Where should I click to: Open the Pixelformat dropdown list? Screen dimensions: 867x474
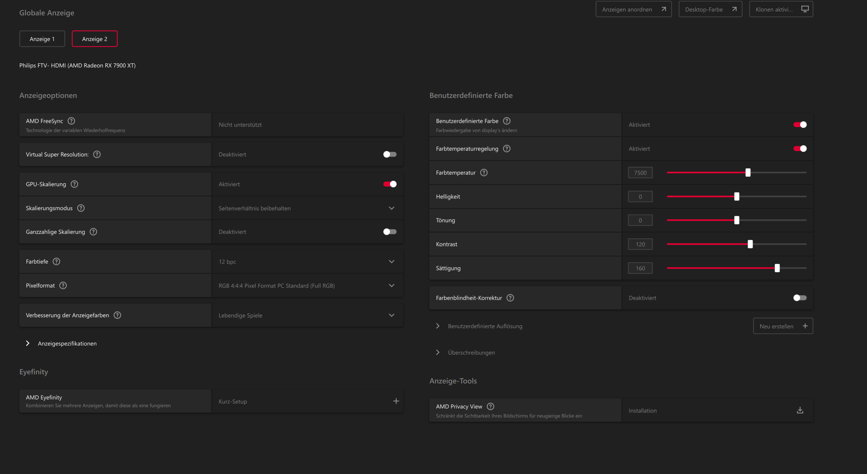[x=391, y=285]
